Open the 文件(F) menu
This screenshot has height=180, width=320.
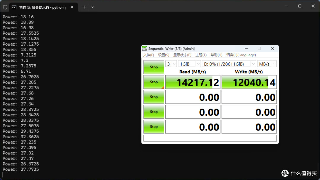pos(148,55)
